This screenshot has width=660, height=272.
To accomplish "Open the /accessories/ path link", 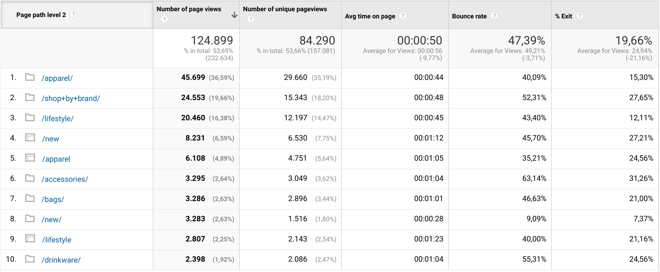I will [x=65, y=179].
